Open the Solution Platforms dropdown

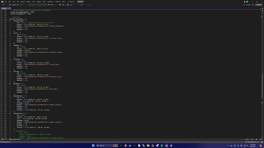pyautogui.click(x=41, y=5)
